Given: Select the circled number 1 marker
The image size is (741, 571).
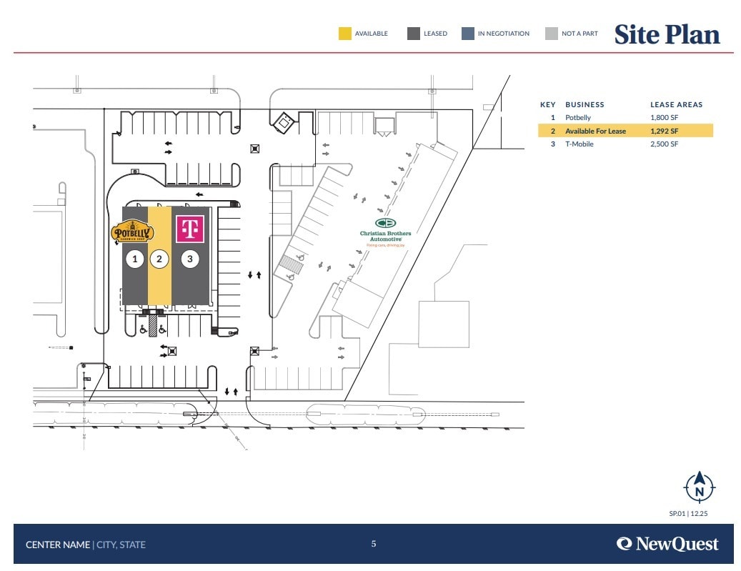Looking at the screenshot, I should click(x=135, y=259).
